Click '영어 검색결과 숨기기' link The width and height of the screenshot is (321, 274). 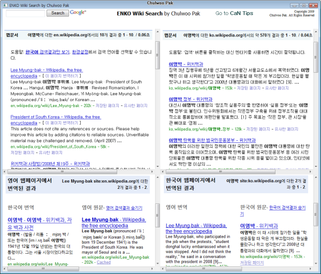pos(124,208)
